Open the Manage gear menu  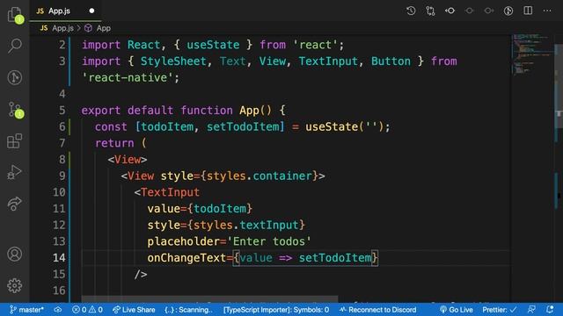15,285
